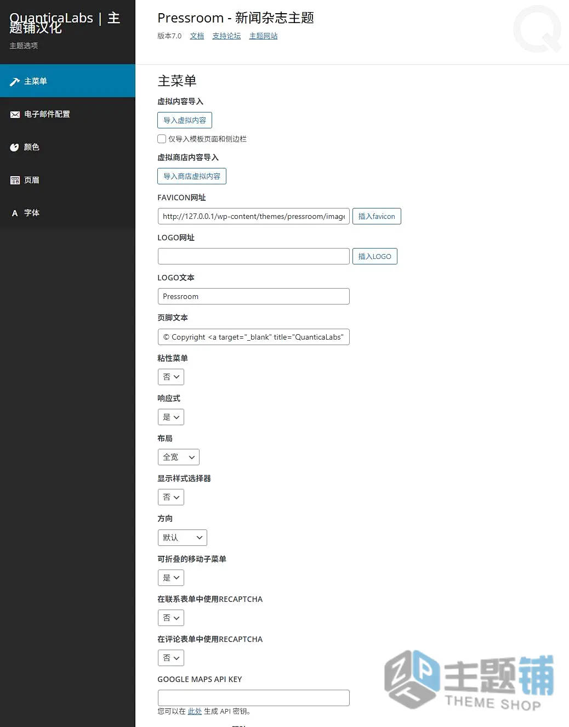The image size is (569, 727).
Task: Open the 电子邮件配置 sidebar tab
Action: (x=67, y=114)
